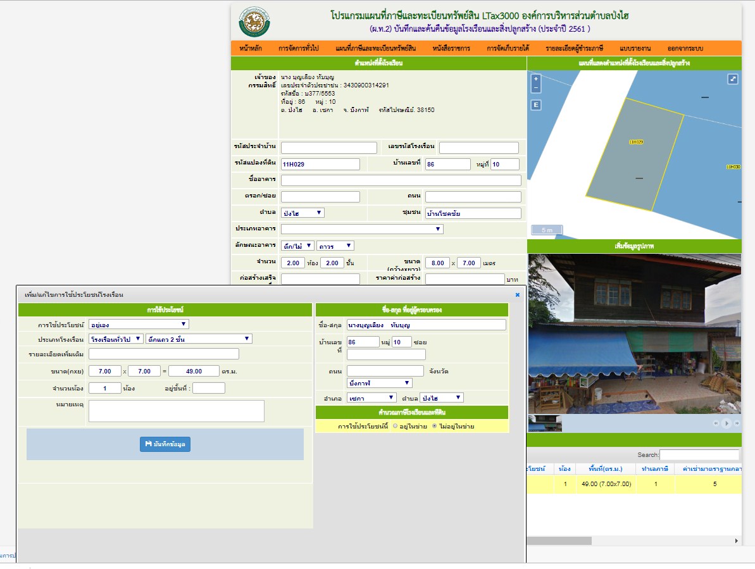Click the ชื่ออาคาร input field
The height and width of the screenshot is (569, 755).
pos(401,180)
